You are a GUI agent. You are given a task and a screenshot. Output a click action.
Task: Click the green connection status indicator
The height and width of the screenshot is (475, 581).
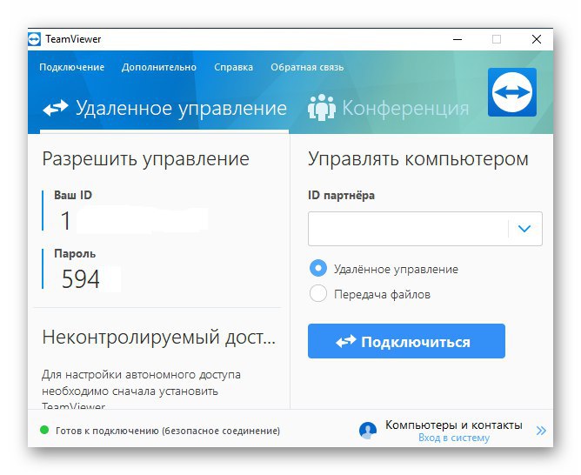tap(44, 430)
